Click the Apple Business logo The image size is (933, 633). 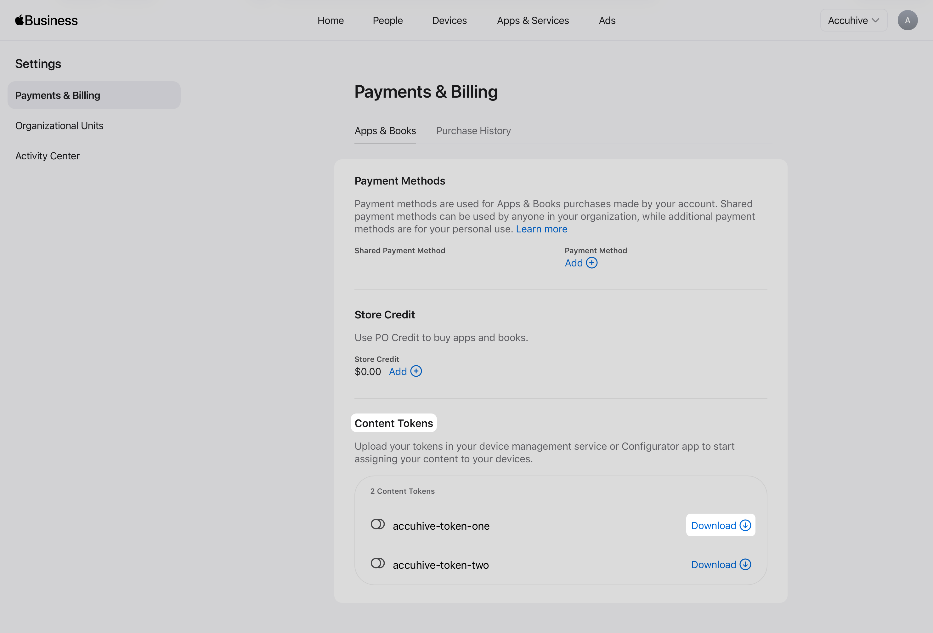coord(46,20)
